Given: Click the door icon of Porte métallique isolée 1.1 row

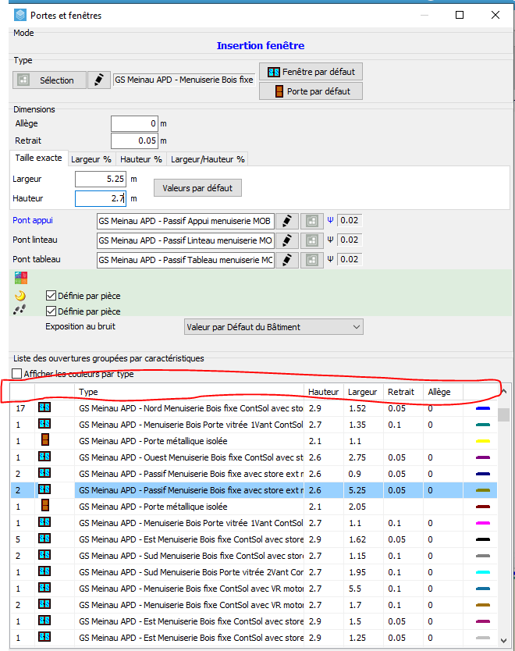Looking at the screenshot, I should click(46, 440).
